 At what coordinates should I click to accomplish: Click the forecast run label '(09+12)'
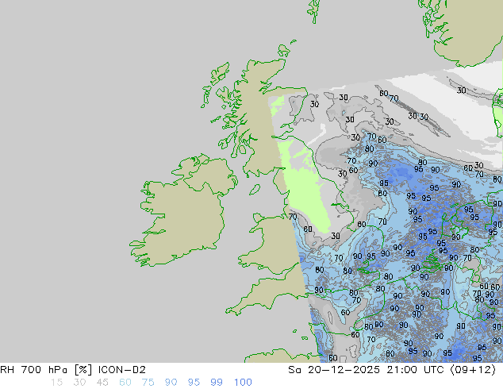pos(474,370)
